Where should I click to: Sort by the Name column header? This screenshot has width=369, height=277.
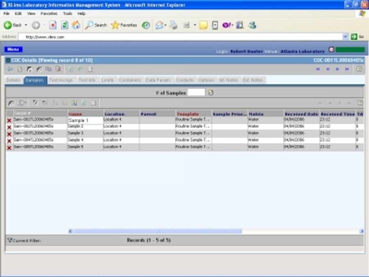85,114
